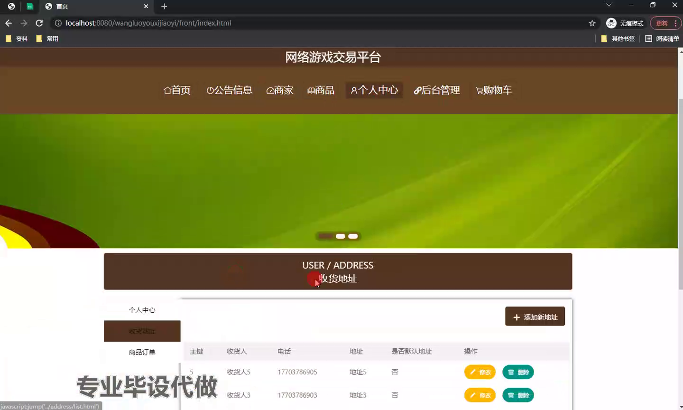683x410 pixels.
Task: Open 公告信息 in the site menu
Action: click(x=230, y=90)
